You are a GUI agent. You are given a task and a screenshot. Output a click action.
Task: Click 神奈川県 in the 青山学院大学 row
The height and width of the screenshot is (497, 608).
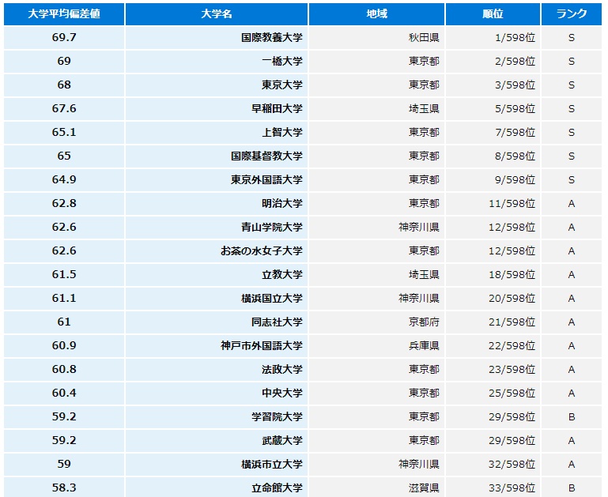pyautogui.click(x=419, y=227)
